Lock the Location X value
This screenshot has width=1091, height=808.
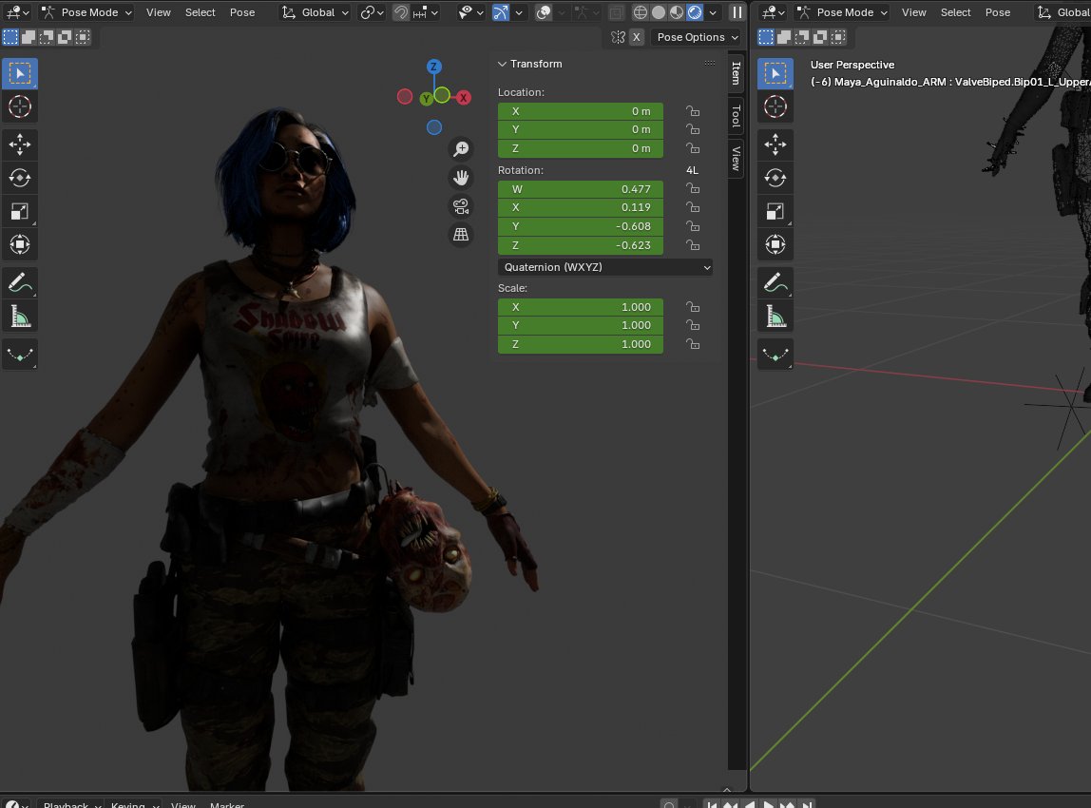(x=692, y=111)
